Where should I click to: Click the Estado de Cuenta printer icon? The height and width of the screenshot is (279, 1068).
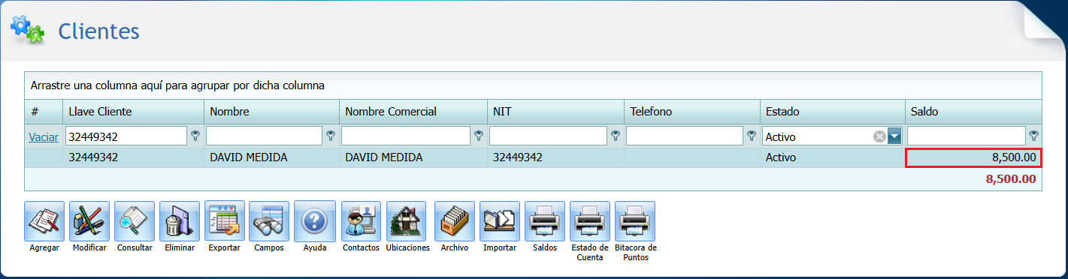590,220
